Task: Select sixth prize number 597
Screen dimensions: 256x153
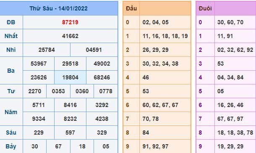Action: [70, 133]
